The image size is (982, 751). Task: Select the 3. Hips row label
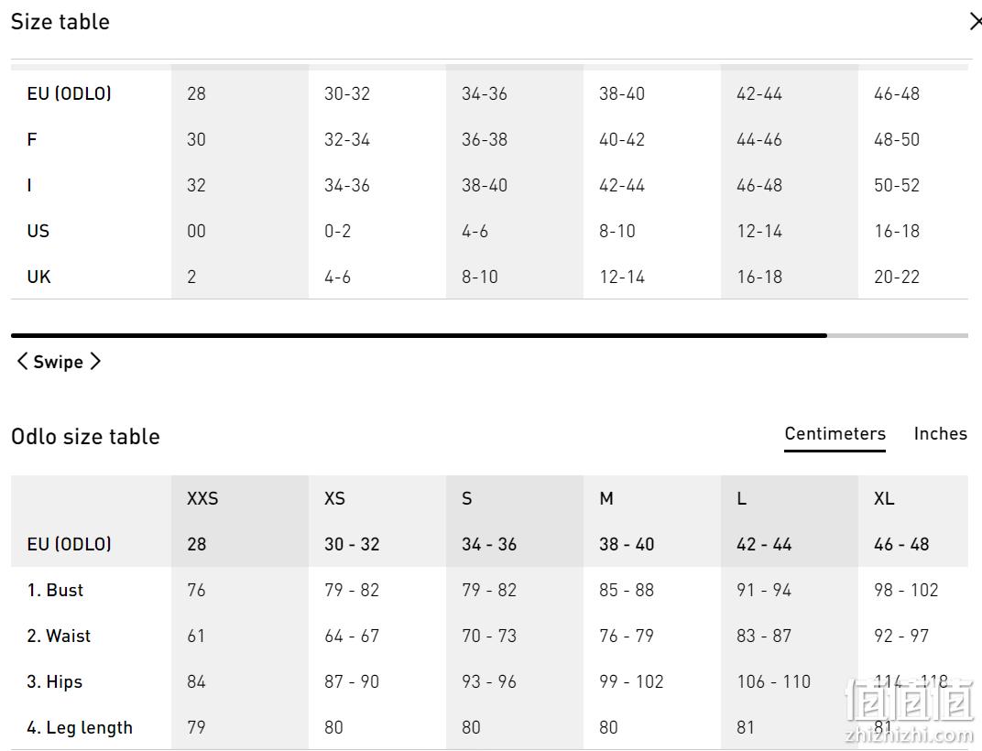click(54, 682)
